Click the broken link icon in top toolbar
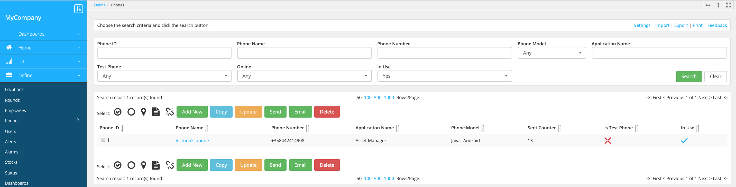 point(170,112)
